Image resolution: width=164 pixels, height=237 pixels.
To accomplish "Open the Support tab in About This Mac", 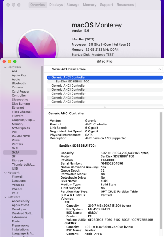I will click(106, 5).
